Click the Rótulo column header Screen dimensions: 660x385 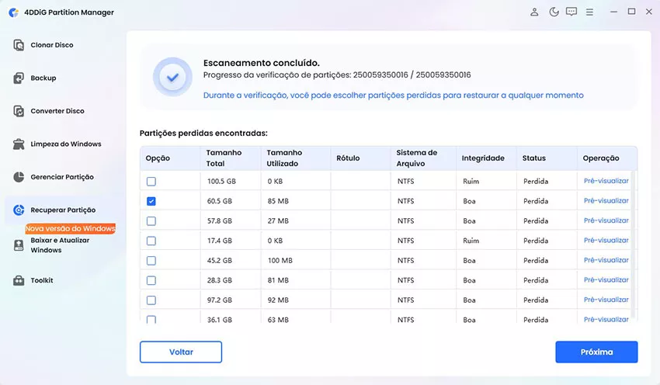(x=361, y=158)
